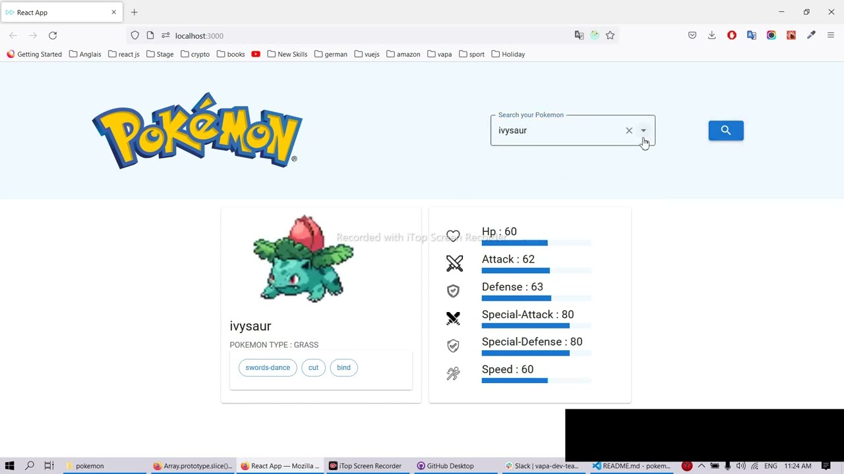
Task: Go back to previous page
Action: click(13, 36)
